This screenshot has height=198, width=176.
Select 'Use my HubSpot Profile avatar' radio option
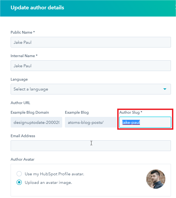click(19, 174)
